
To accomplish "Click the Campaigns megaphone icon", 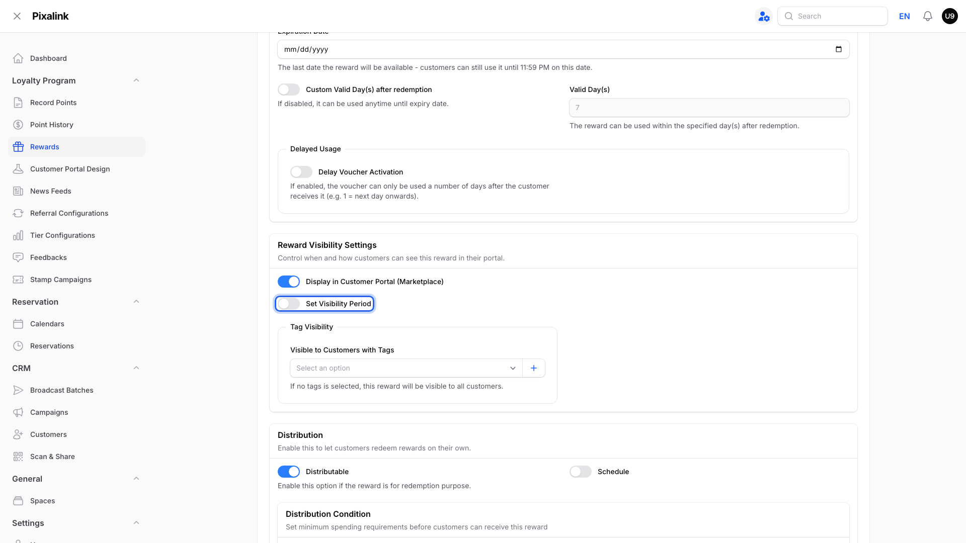I will pyautogui.click(x=18, y=412).
